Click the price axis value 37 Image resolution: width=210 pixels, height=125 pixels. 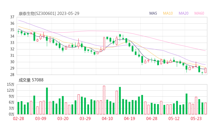12,17
